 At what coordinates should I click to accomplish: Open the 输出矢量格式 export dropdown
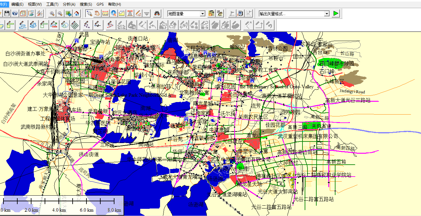[327, 14]
